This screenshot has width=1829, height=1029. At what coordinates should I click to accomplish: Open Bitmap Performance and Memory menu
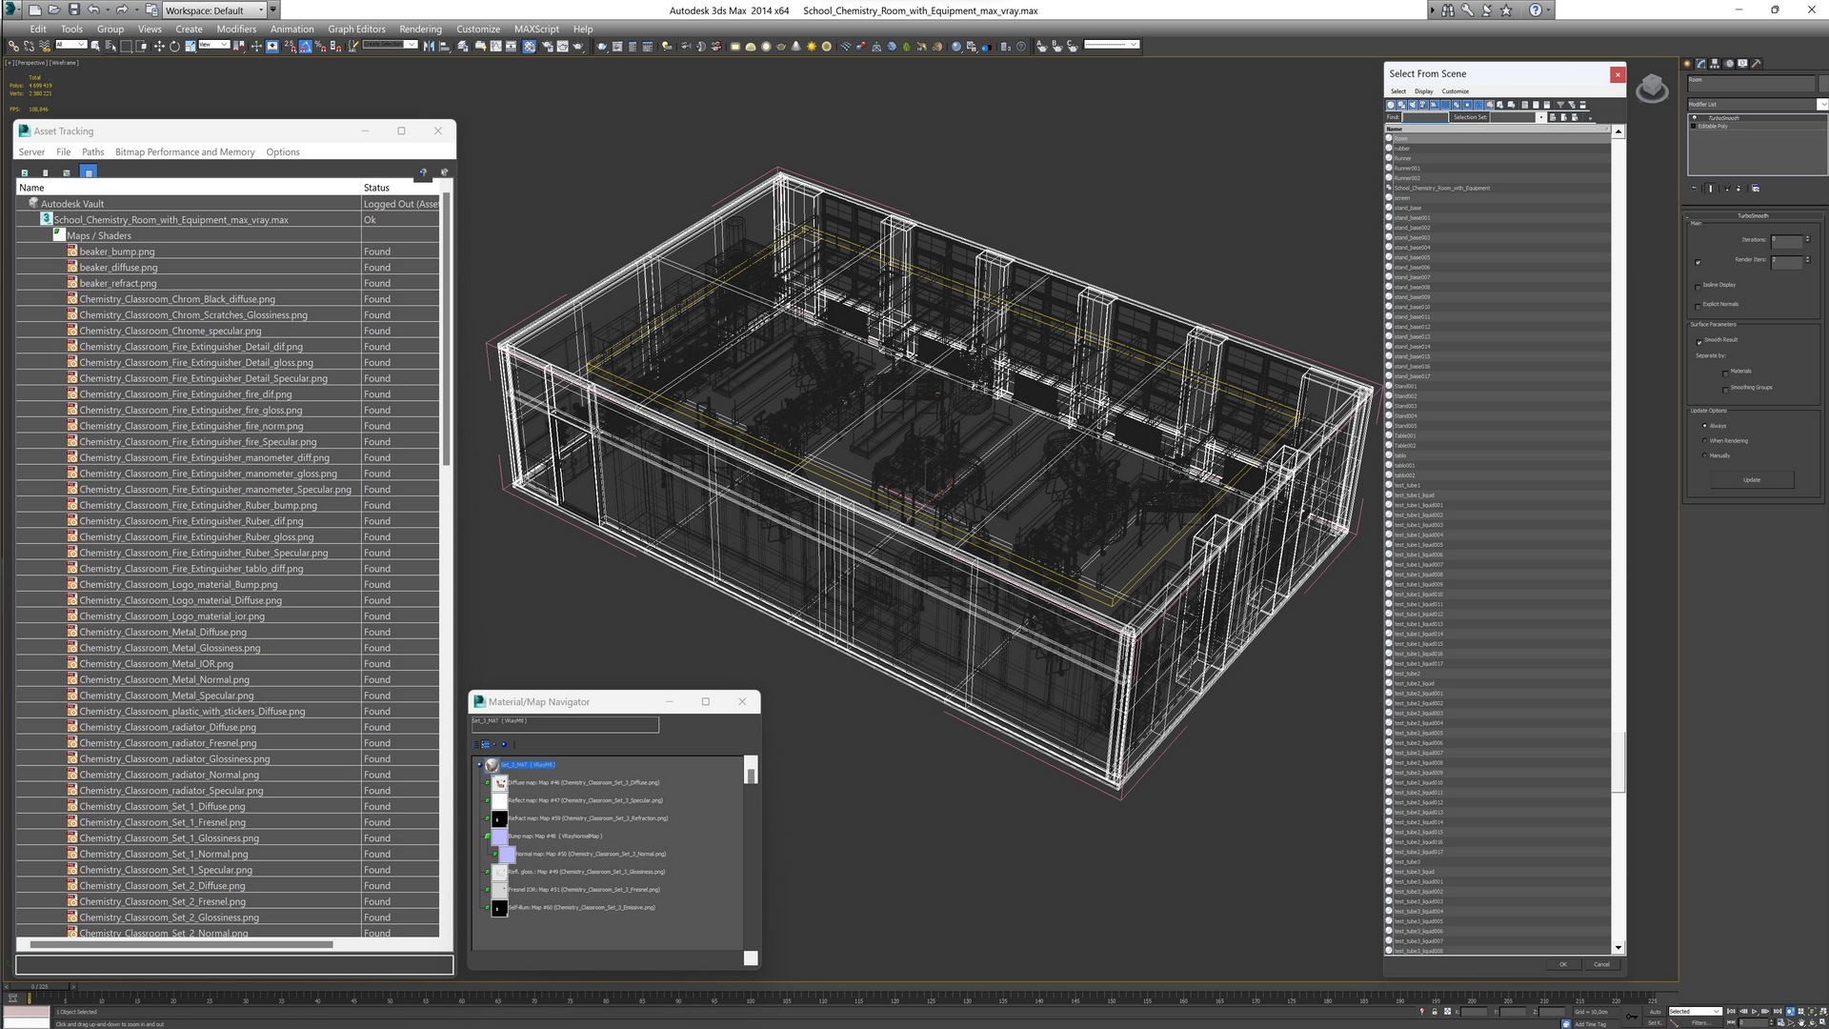[185, 151]
